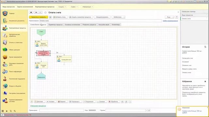The image size is (209, 117).
Task: Select the pink condition node on diagram
Action: coord(43,53)
